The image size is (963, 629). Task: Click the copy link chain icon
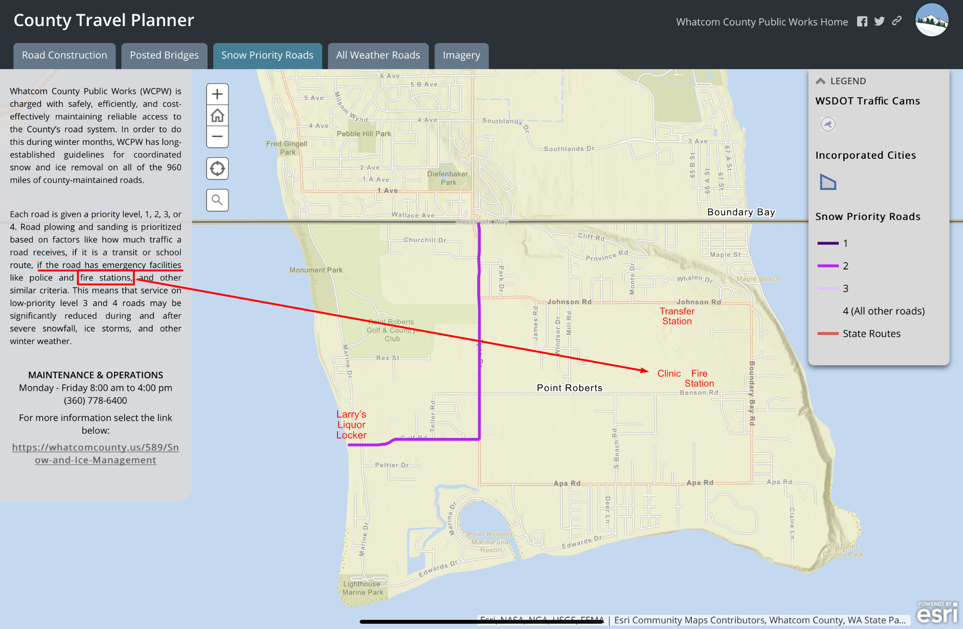pos(897,21)
